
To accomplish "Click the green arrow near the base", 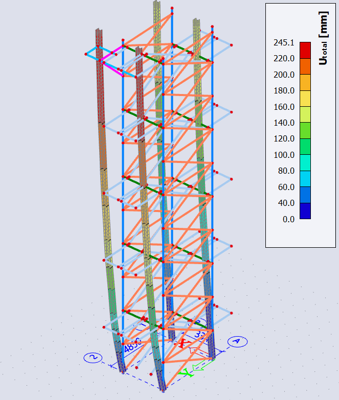I will click(205, 364).
